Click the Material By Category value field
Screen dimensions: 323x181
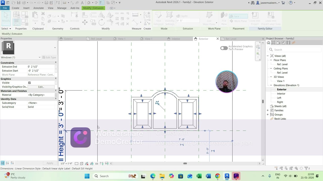(x=41, y=95)
